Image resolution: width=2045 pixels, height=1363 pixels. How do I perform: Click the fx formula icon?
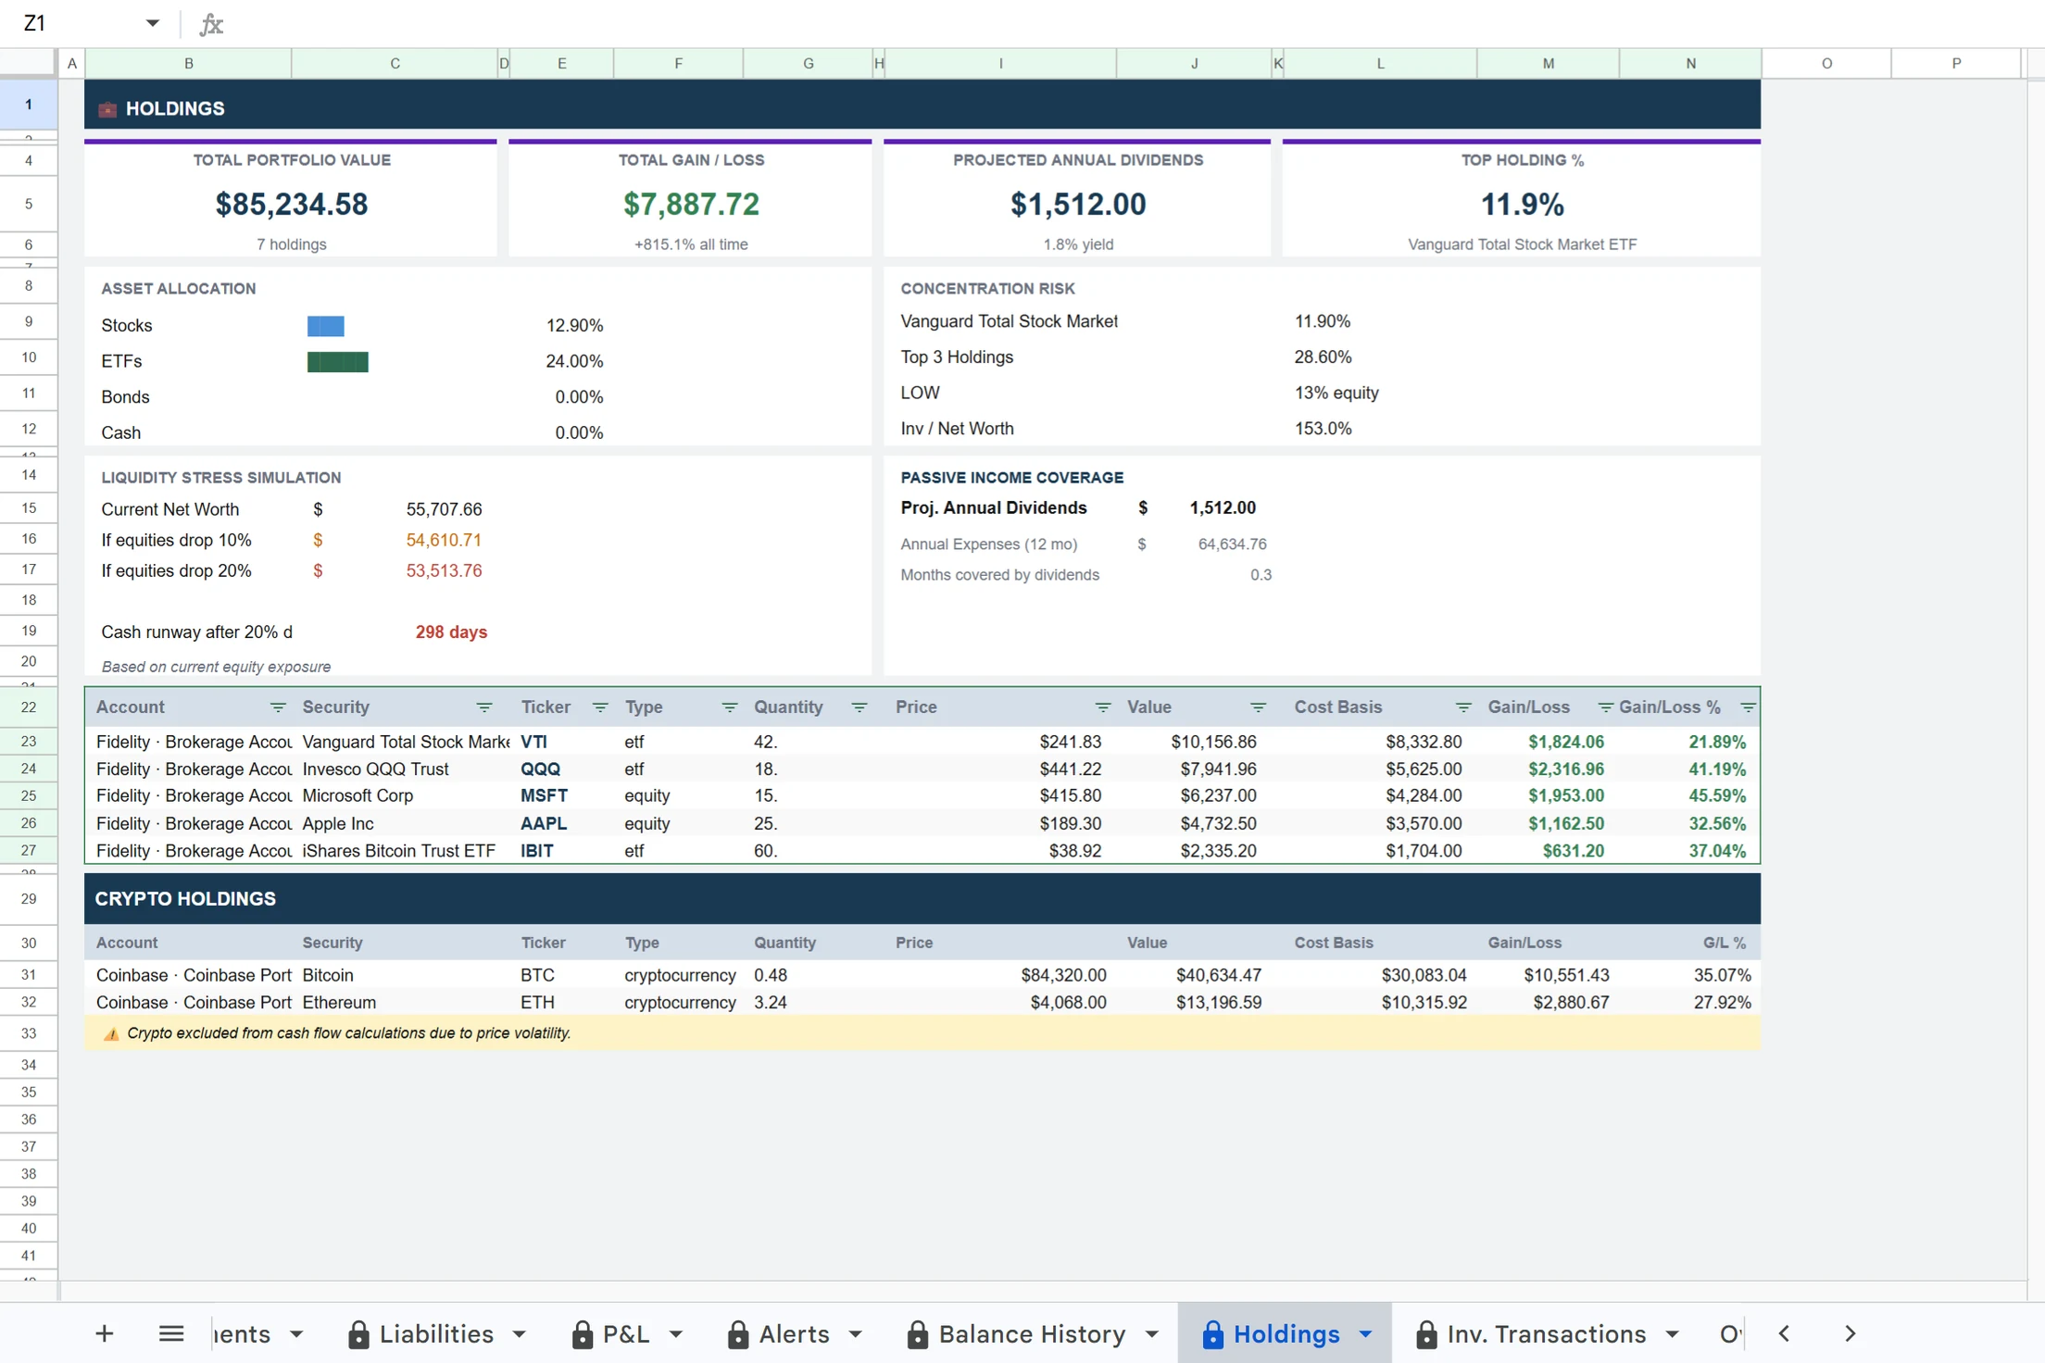[211, 24]
